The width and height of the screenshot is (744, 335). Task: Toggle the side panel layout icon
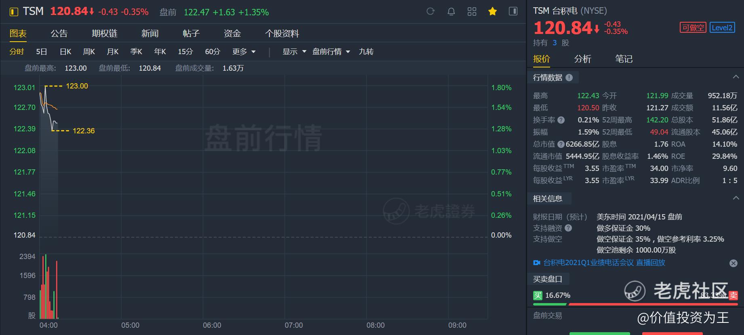tap(513, 11)
